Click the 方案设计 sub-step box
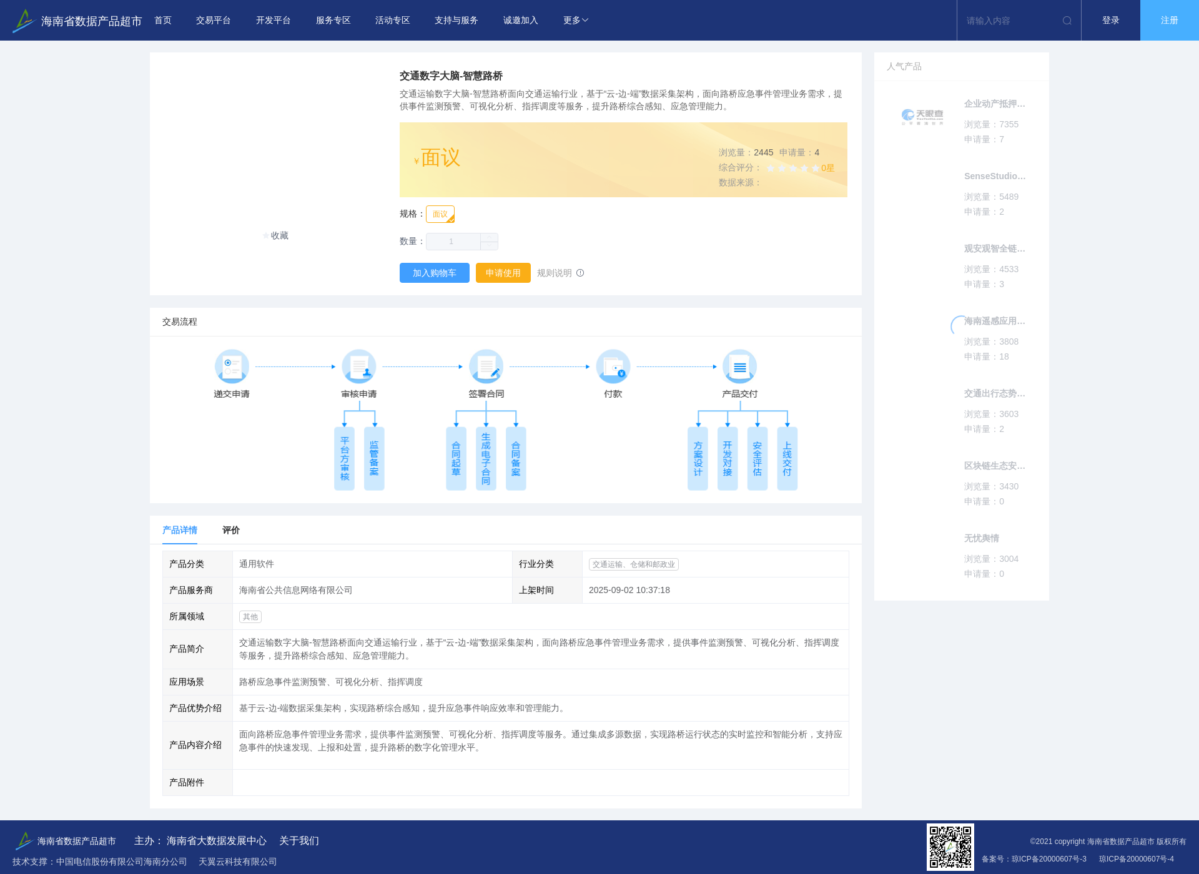1199x874 pixels. (698, 459)
